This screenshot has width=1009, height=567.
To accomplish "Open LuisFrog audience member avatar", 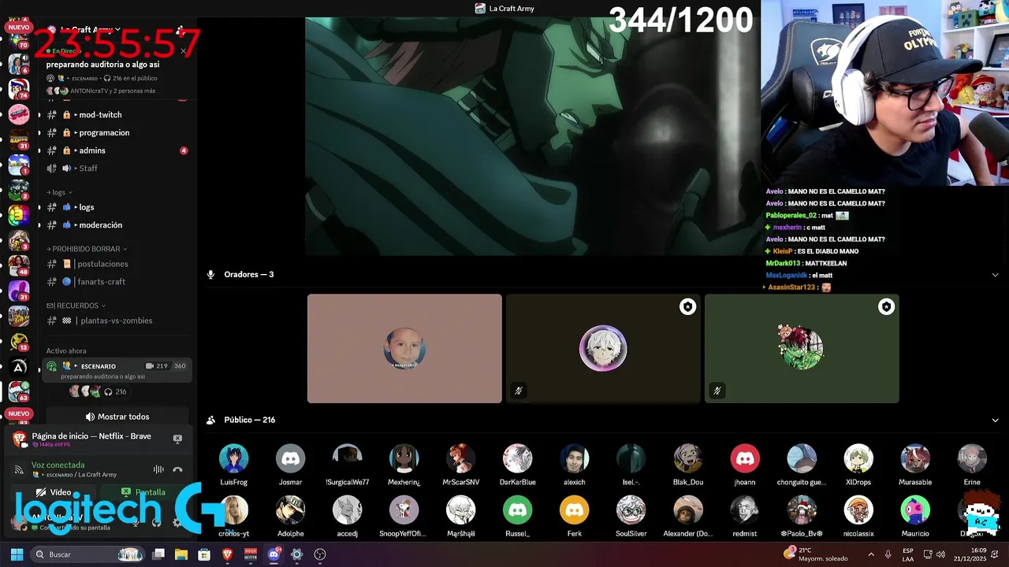I will point(233,458).
